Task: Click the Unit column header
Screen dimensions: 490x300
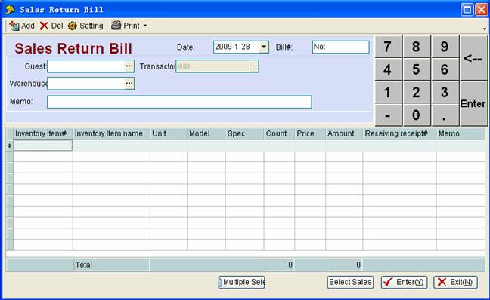Action: tap(169, 133)
